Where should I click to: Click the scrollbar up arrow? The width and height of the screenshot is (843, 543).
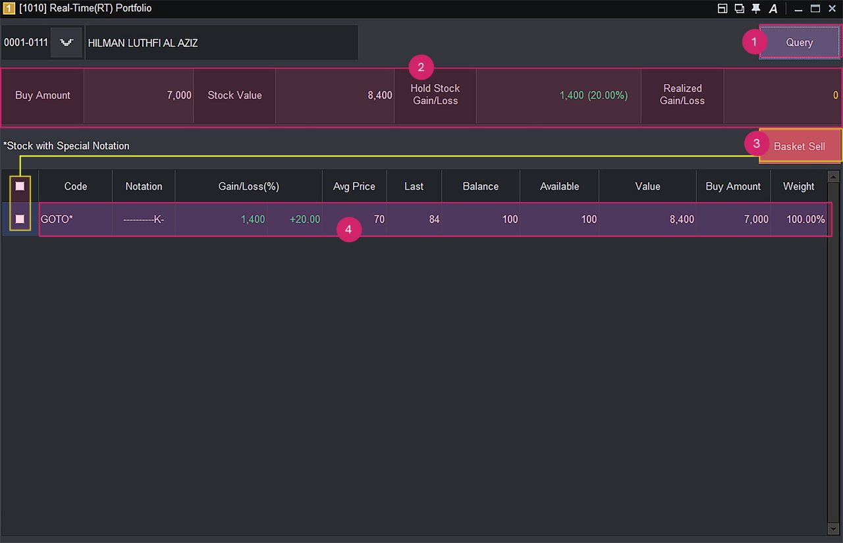(x=833, y=176)
